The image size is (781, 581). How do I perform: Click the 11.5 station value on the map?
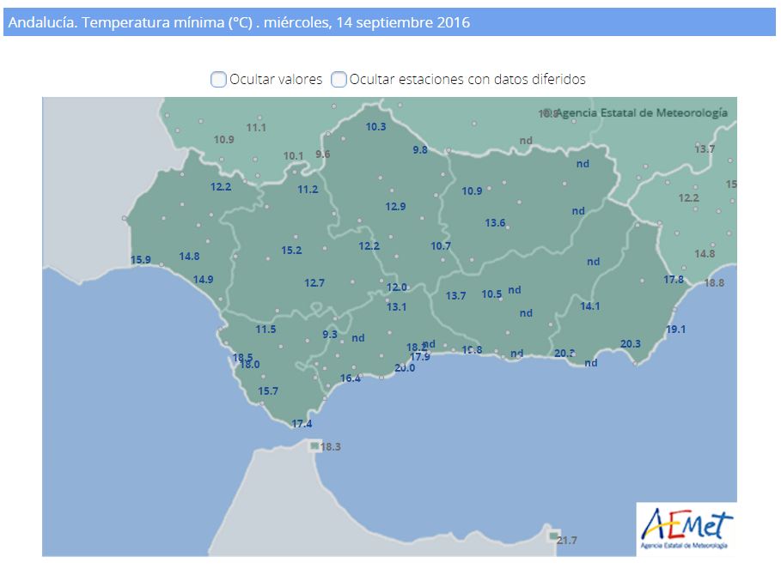pos(265,330)
